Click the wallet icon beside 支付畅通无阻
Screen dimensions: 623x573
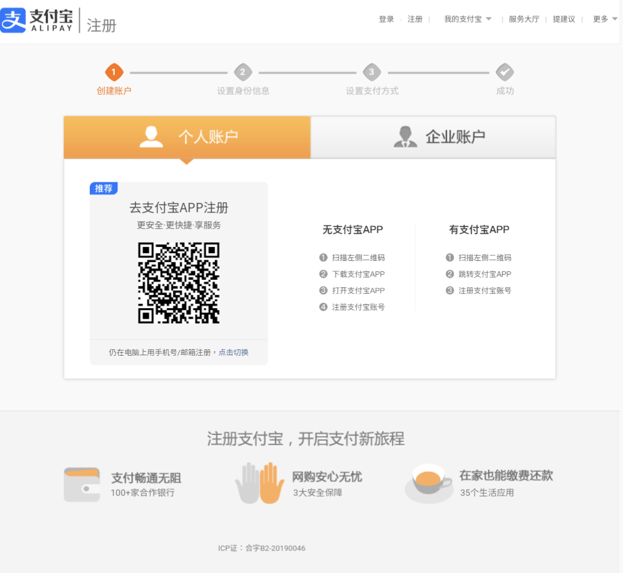coord(82,484)
